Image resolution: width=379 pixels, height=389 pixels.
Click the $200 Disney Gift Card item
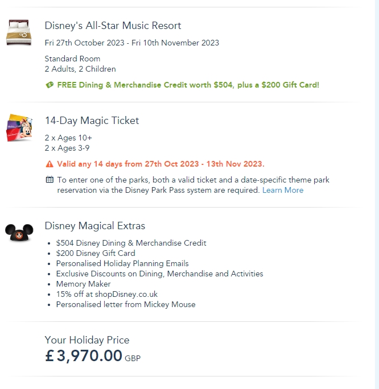(x=96, y=253)
